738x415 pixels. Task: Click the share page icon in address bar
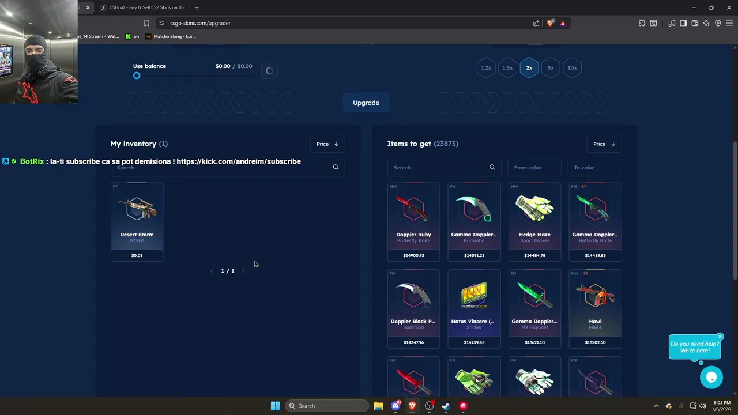(536, 23)
